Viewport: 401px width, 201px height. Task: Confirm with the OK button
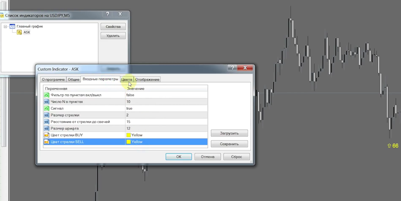[179, 157]
